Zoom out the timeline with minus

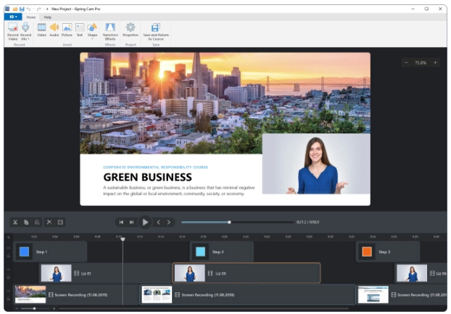(x=17, y=309)
